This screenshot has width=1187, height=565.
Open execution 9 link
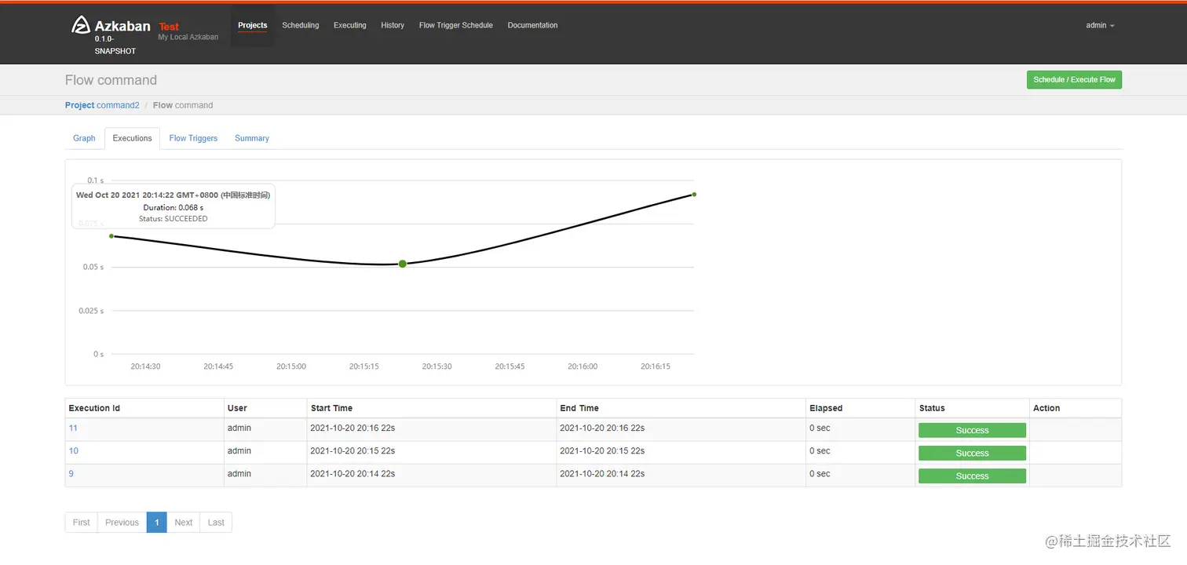[71, 474]
